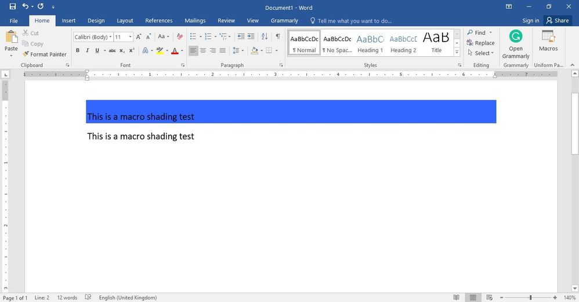Open the Borders button
579x302 pixels.
pos(269,50)
